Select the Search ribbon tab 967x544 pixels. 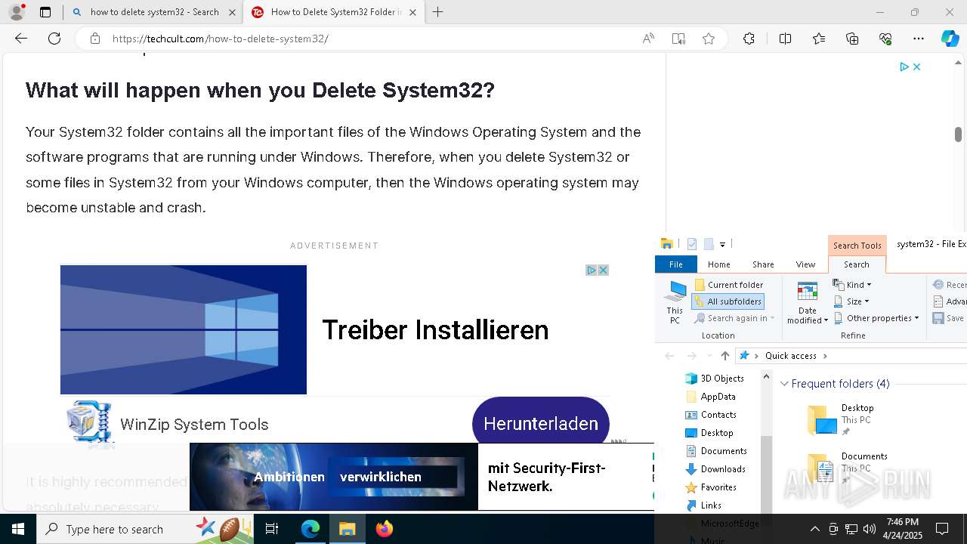(857, 264)
